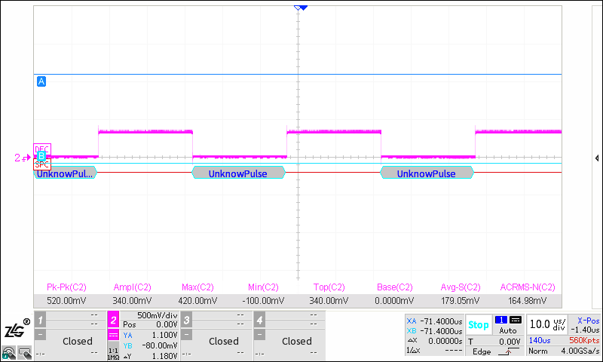The width and height of the screenshot is (603, 362).
Task: Click the 520.00mV peak-to-peak value
Action: point(66,301)
